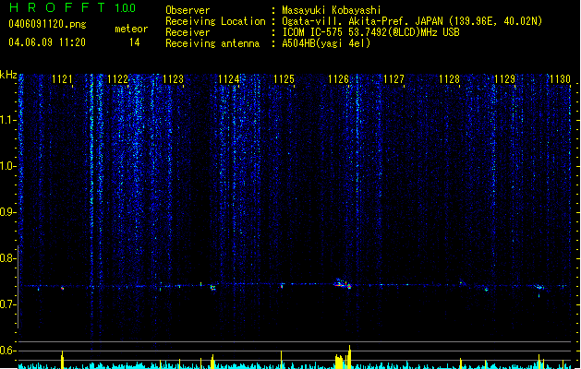Click the 1125 time marker

[x=284, y=79]
